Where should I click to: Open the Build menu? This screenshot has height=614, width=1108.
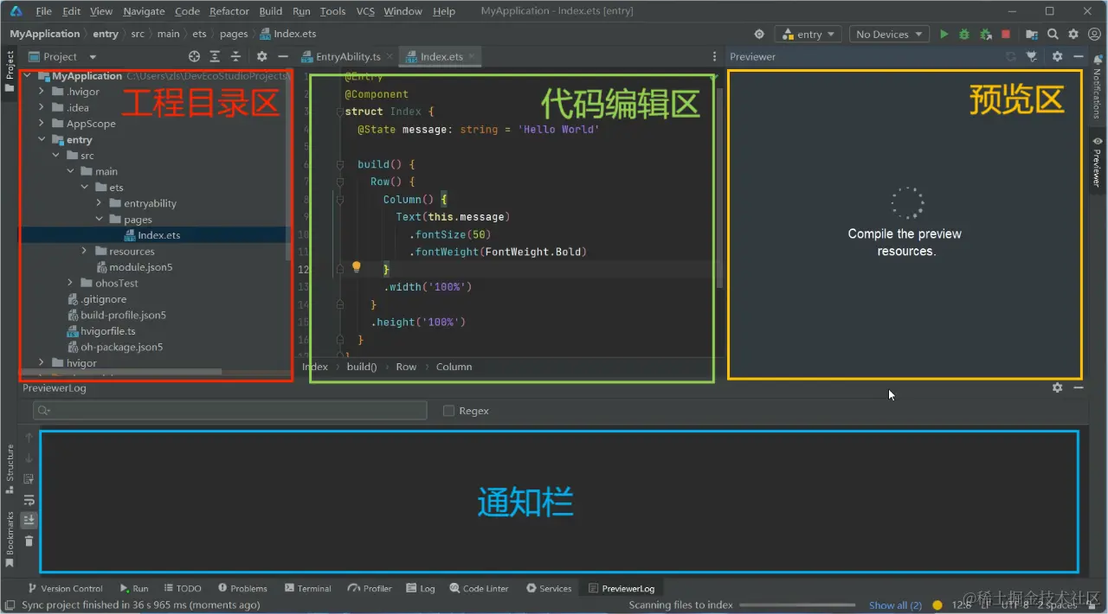[x=270, y=11]
